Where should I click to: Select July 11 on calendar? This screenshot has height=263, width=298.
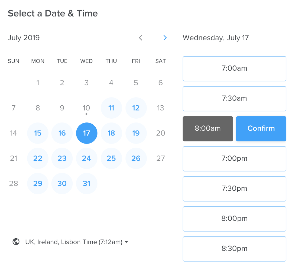(x=111, y=108)
